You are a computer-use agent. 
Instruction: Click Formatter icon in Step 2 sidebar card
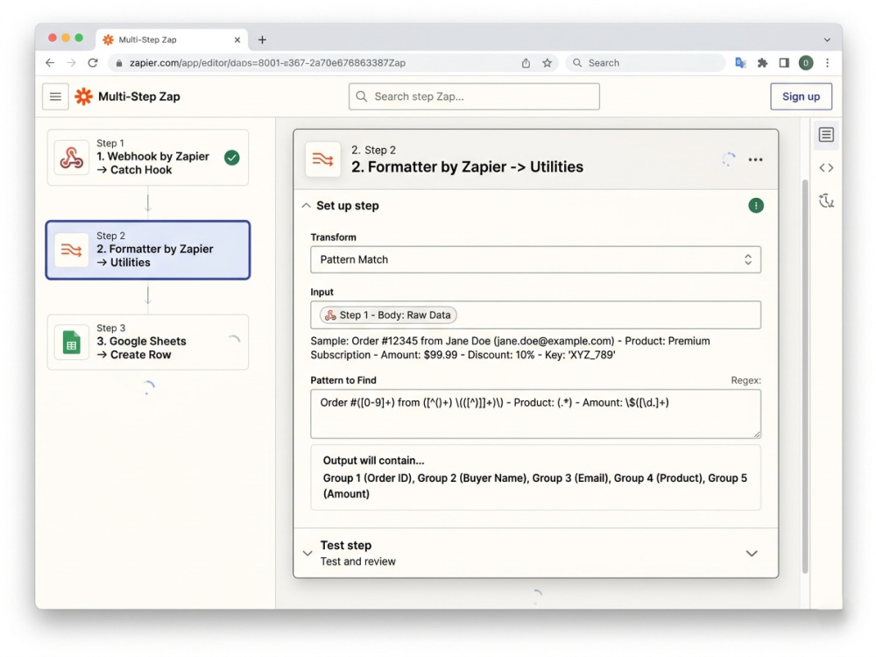tap(72, 250)
